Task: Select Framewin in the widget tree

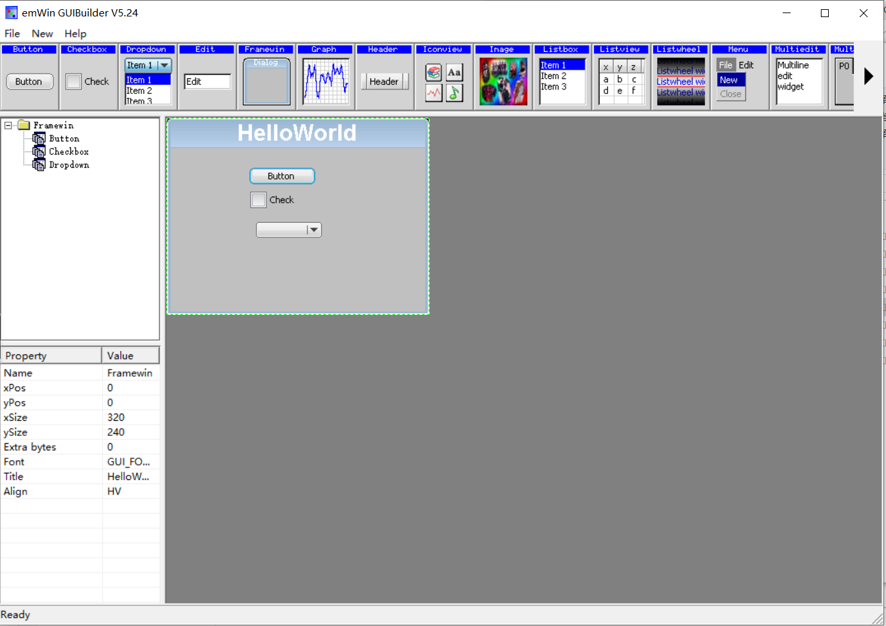Action: click(x=53, y=126)
